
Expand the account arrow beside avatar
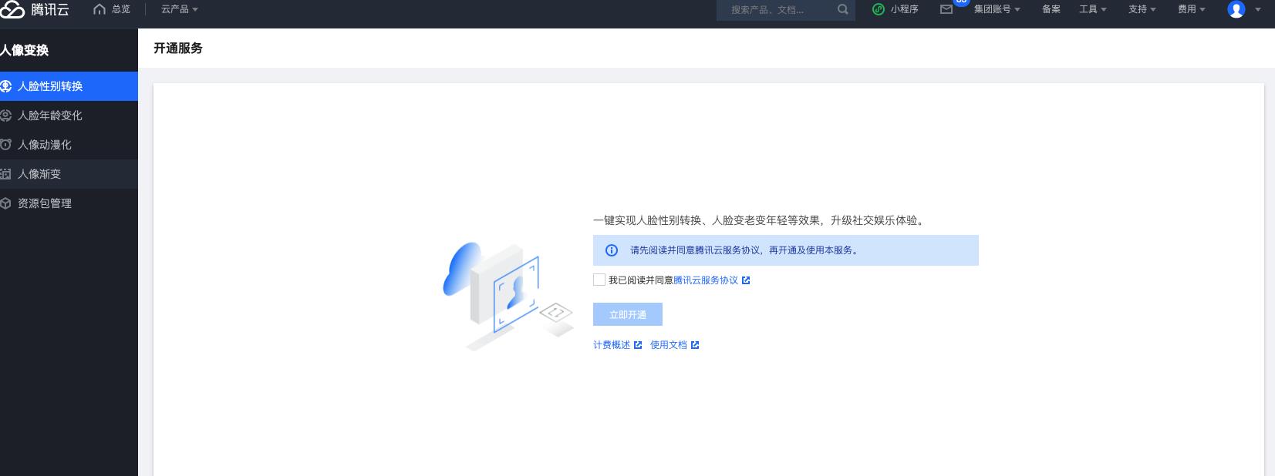[1258, 10]
